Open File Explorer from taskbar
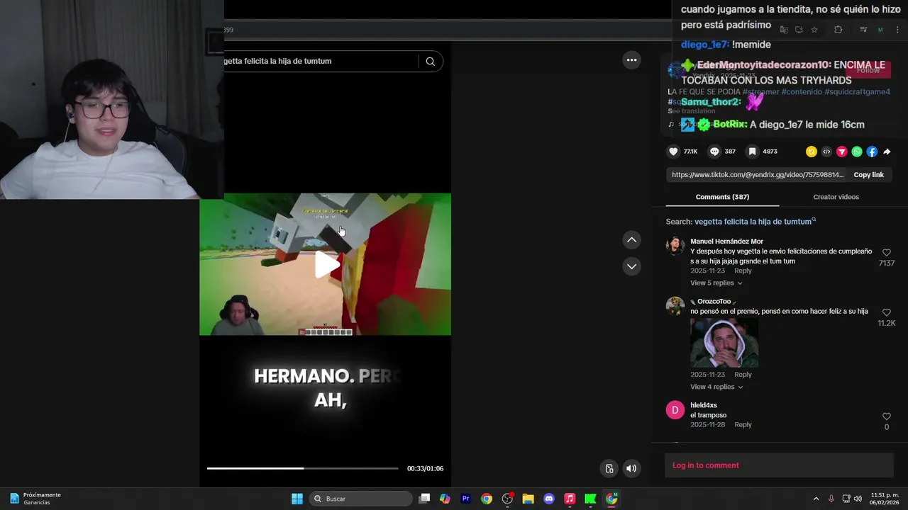Viewport: 908px width, 510px height. [528, 499]
